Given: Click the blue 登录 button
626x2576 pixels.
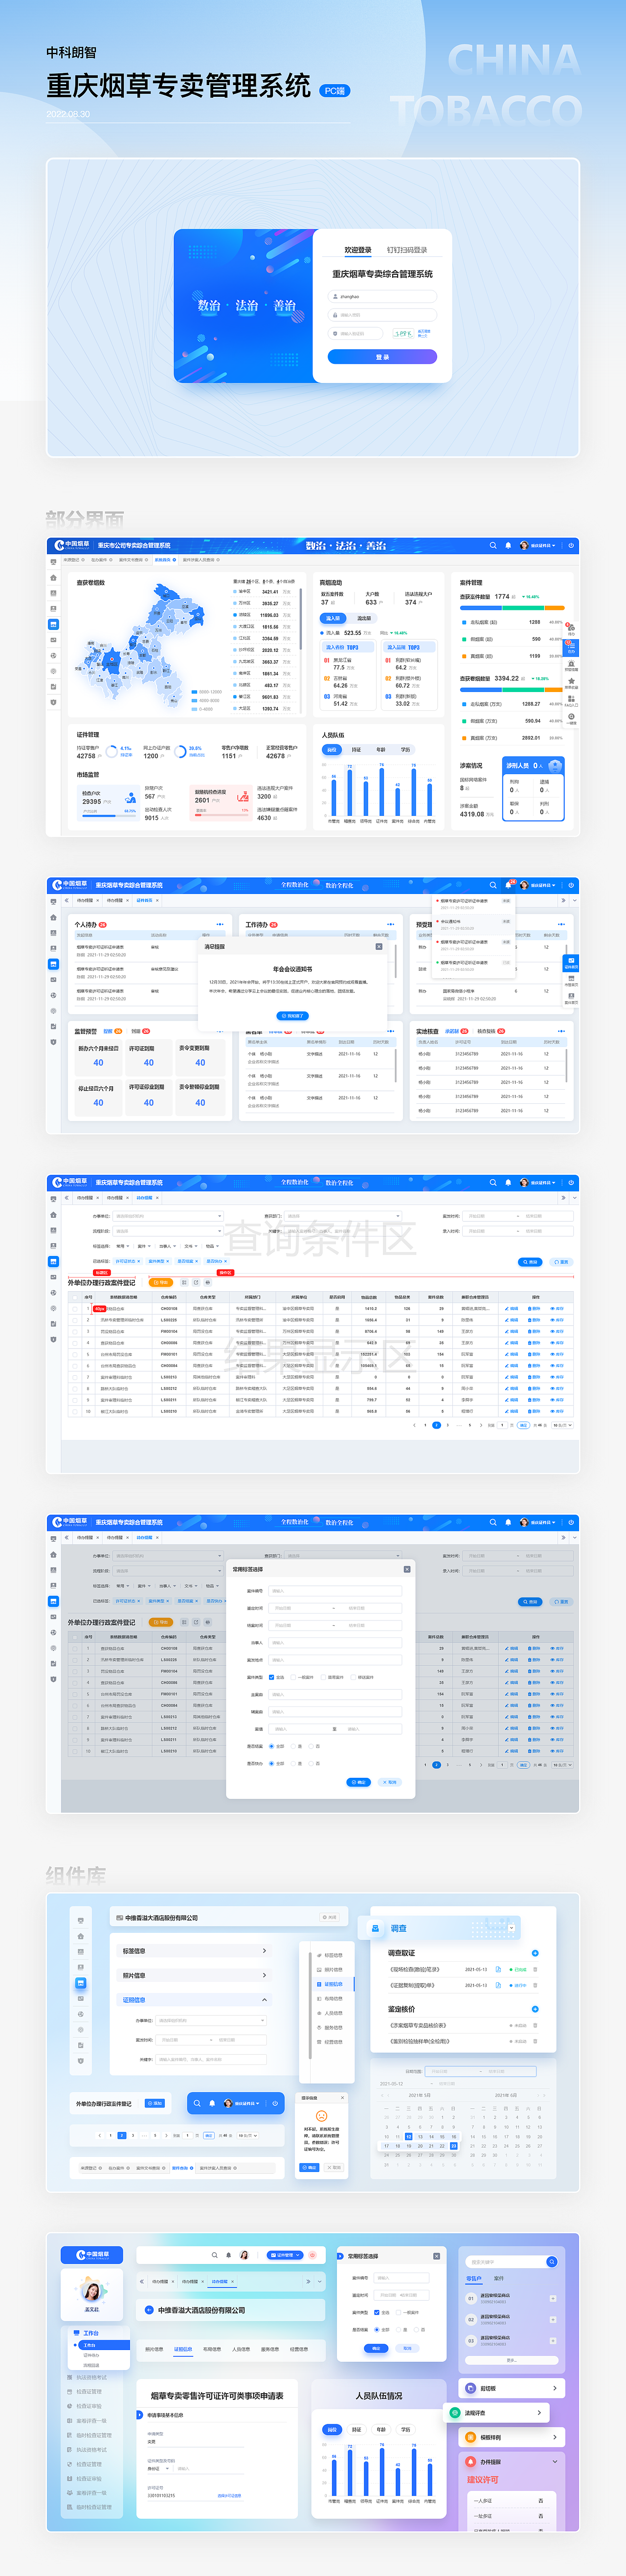Looking at the screenshot, I should (382, 357).
